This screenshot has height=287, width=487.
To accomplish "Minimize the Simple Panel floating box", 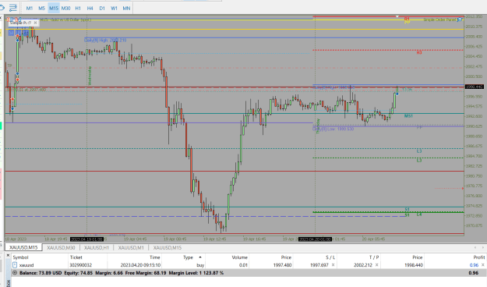I will [30, 23].
